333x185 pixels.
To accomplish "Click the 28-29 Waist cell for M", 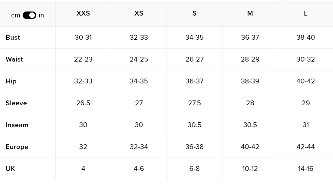I will 250,59.
